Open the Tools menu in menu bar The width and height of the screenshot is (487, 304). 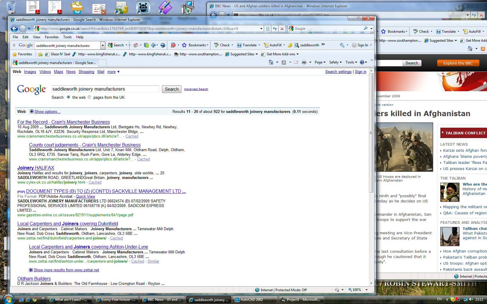point(67,37)
